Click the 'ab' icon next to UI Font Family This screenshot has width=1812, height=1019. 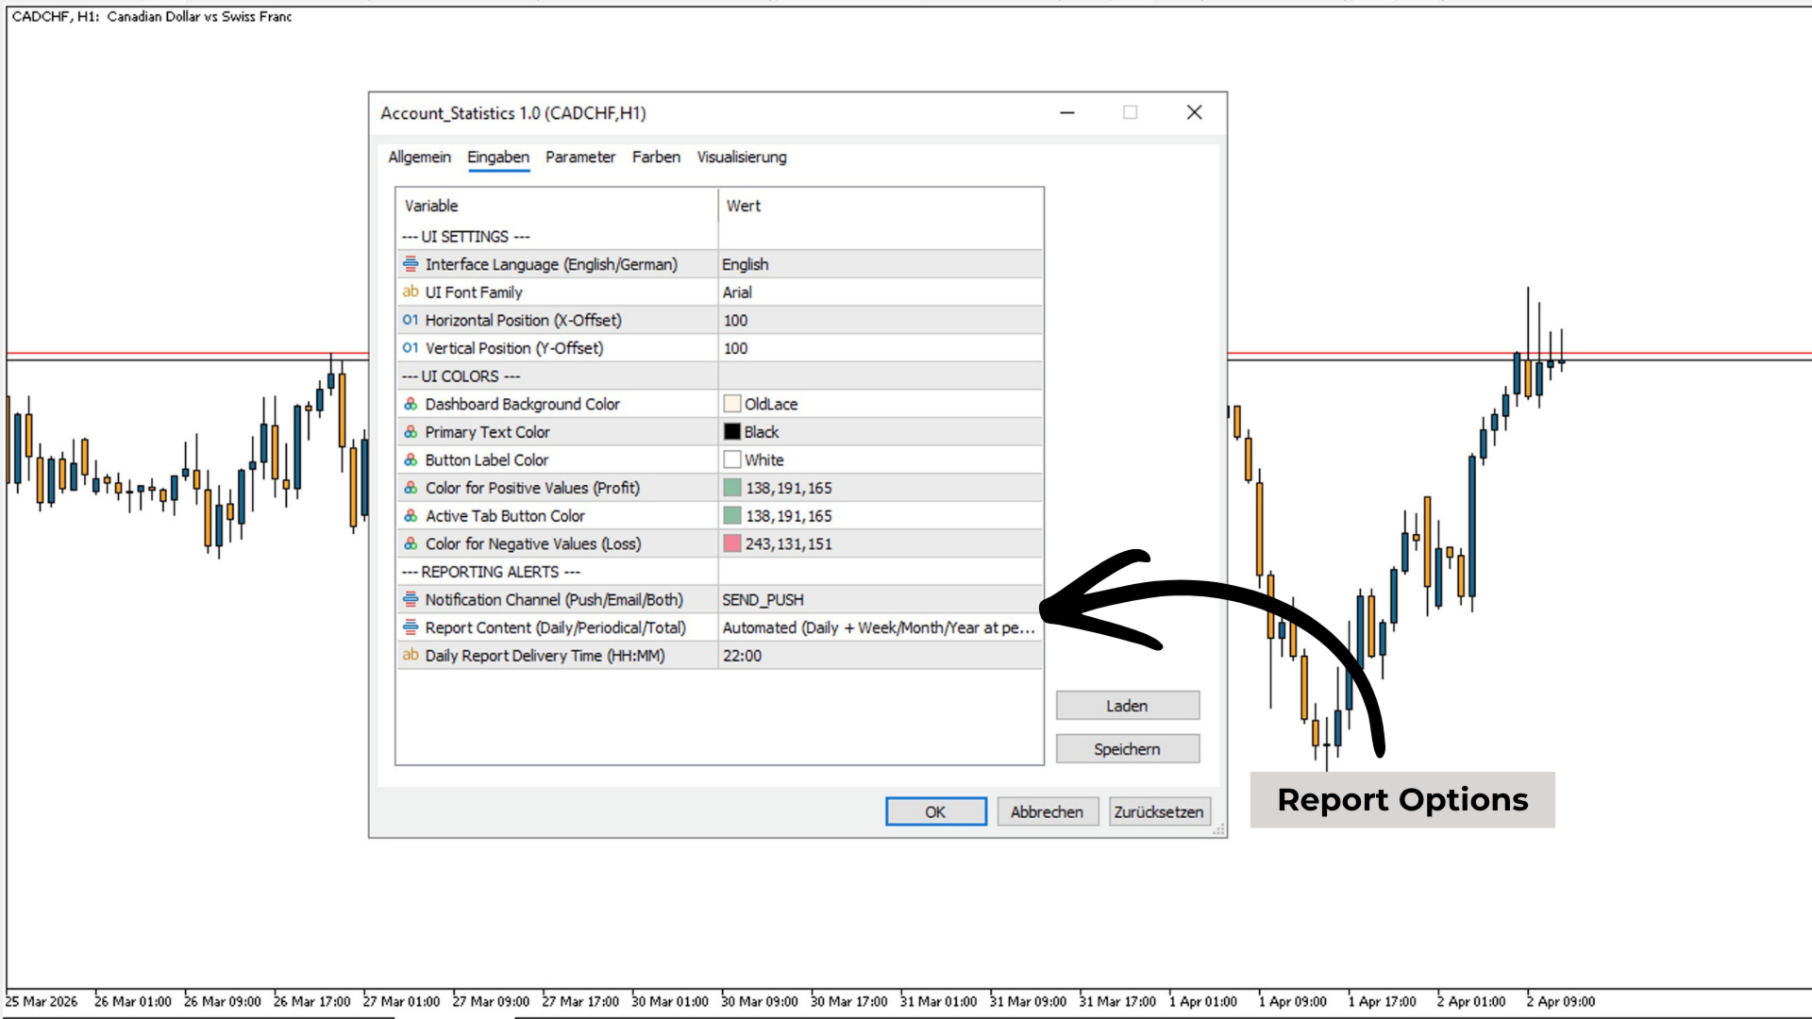coord(411,292)
